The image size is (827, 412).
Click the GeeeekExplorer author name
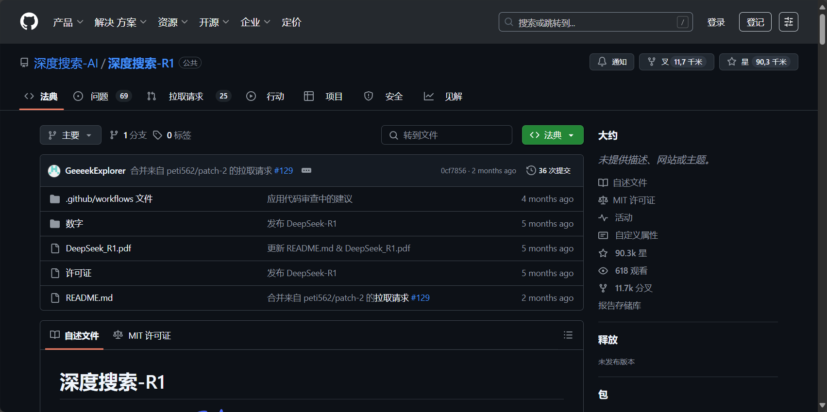click(x=95, y=171)
